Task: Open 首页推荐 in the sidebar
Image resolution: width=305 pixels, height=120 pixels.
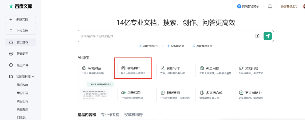Action: point(20,42)
